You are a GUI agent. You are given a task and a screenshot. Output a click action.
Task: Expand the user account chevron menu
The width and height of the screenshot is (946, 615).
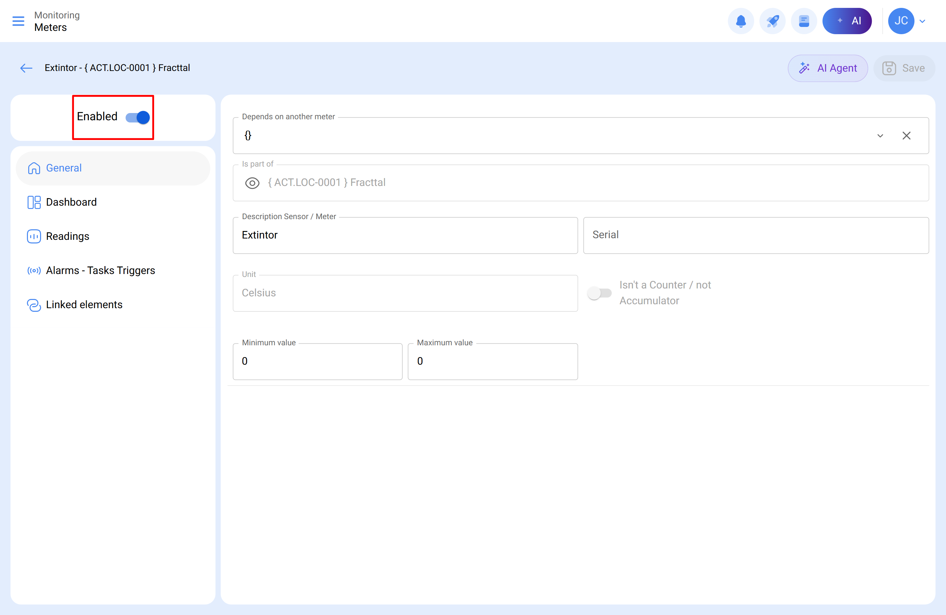point(923,21)
